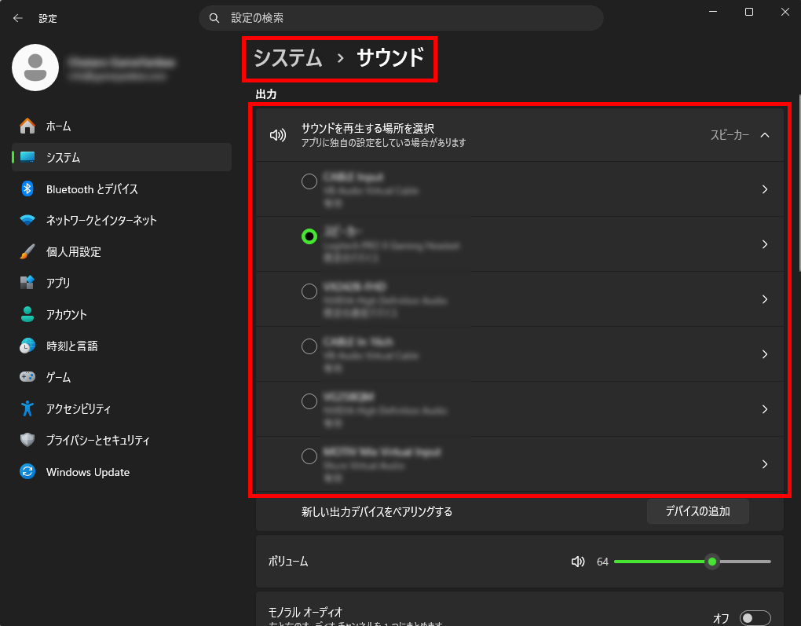Viewport: 801px width, 626px height.
Task: Open 個人用設定 settings
Action: click(x=122, y=251)
